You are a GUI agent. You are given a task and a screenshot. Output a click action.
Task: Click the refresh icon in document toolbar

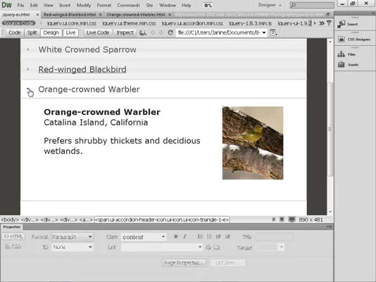(x=170, y=32)
